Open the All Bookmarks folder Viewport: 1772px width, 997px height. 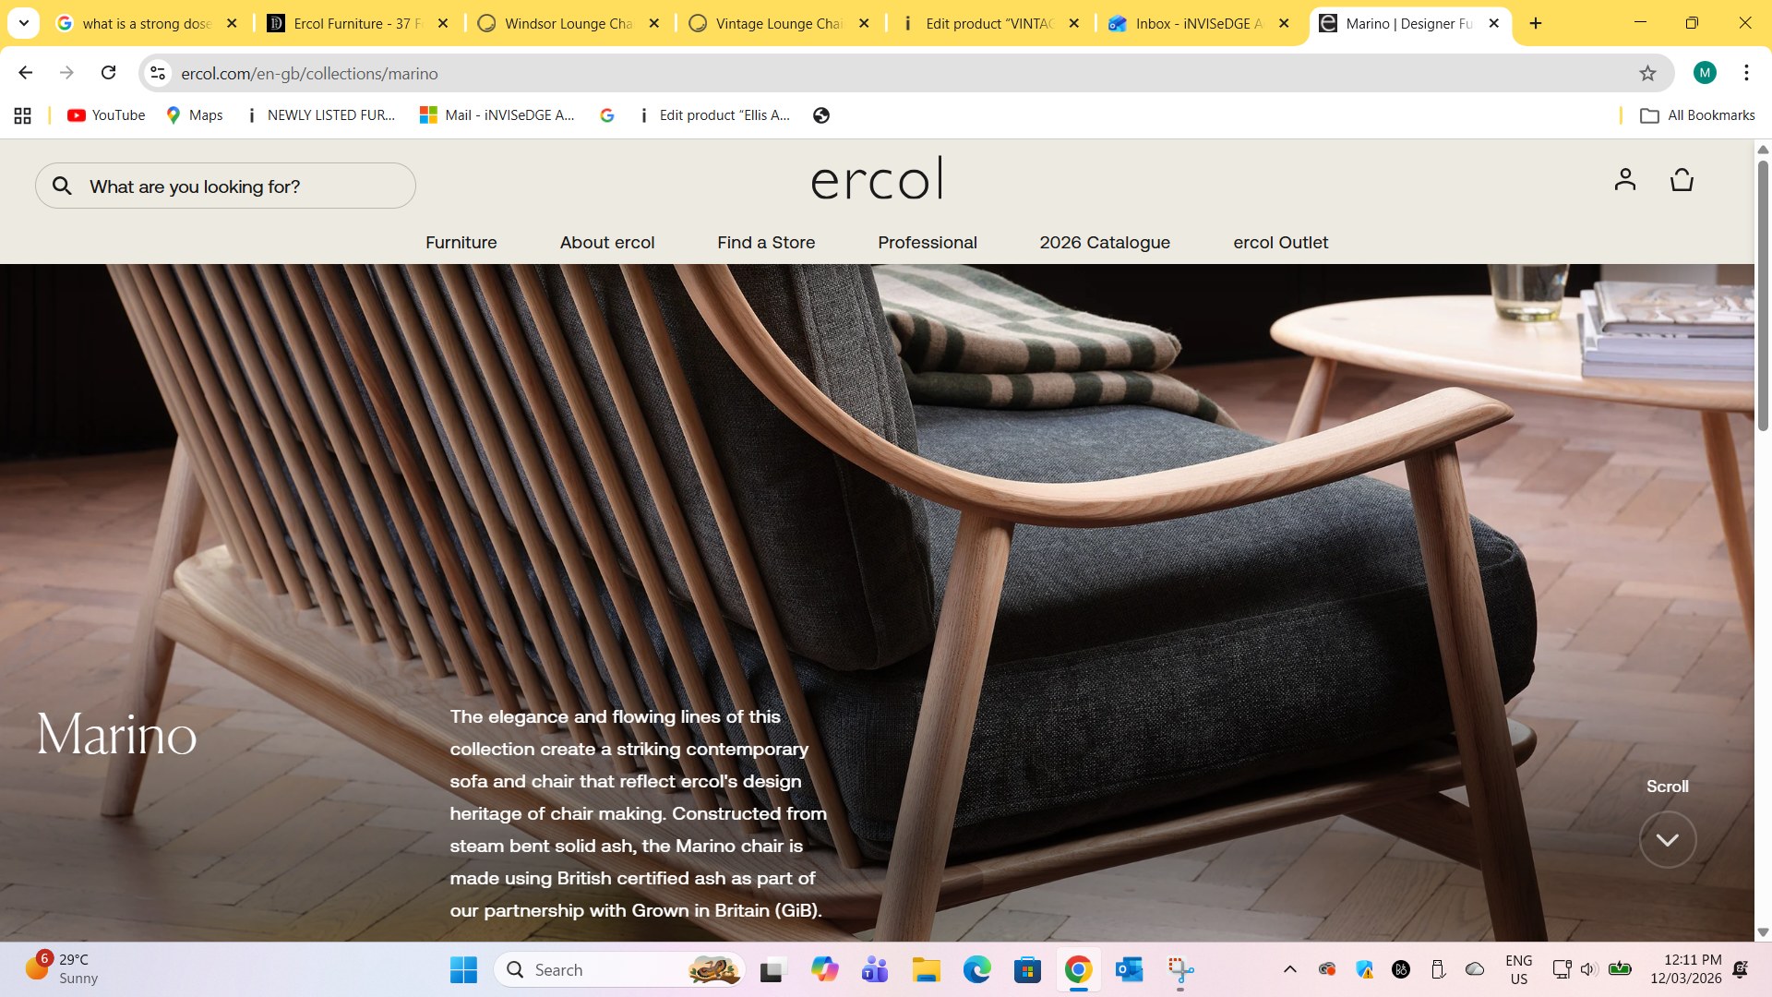click(x=1697, y=115)
